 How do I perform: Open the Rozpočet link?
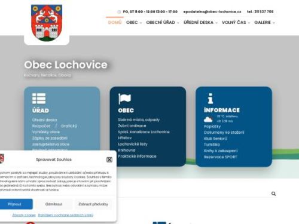click(41, 126)
